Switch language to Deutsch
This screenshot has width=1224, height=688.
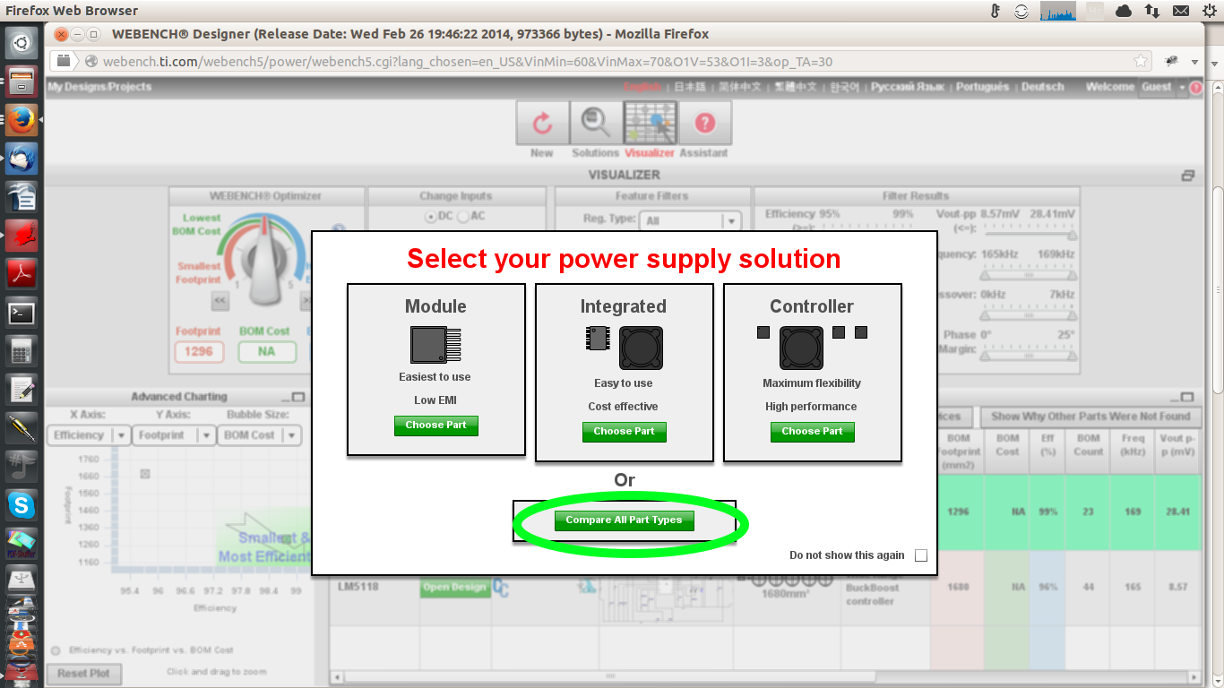click(1042, 87)
